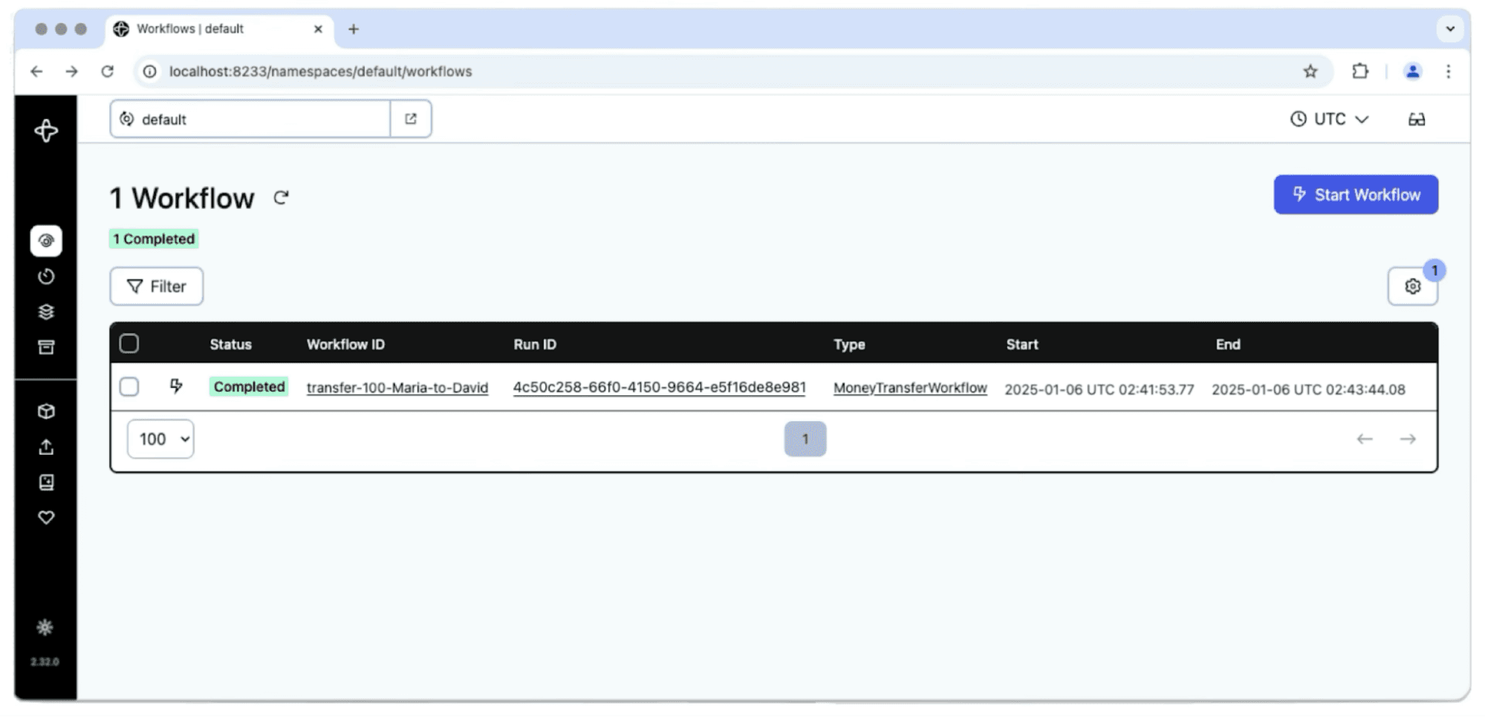Click the Start Workflow button
The image size is (1485, 717).
[x=1355, y=195]
